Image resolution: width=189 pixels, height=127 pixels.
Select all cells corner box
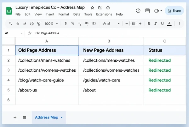(x=9, y=41)
